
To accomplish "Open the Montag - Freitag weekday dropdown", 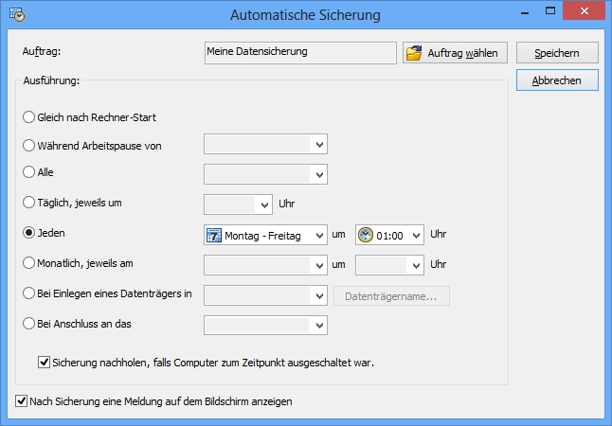I will [265, 235].
